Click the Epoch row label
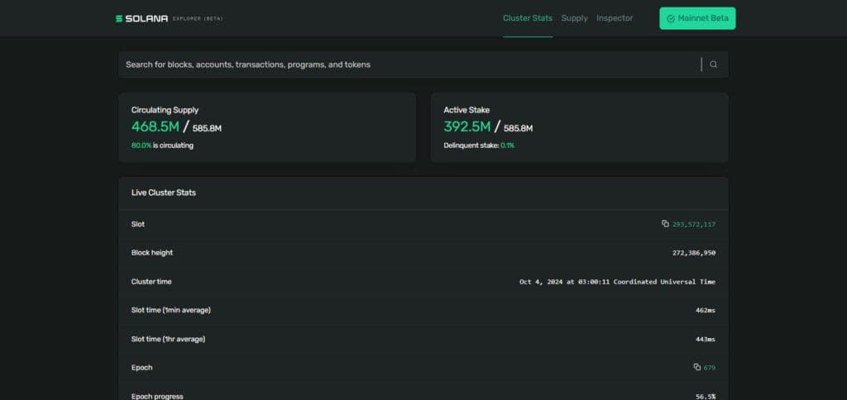 point(141,368)
